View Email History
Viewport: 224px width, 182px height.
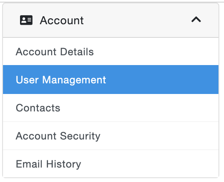click(111, 164)
